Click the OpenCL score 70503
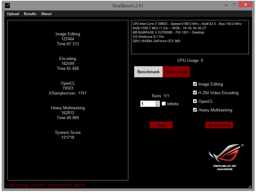The width and height of the screenshot is (256, 193). coord(68,88)
